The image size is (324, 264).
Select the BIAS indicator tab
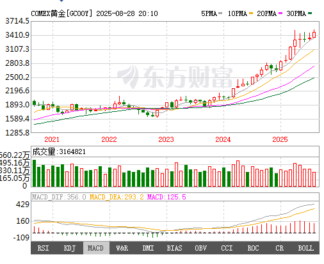point(174,248)
